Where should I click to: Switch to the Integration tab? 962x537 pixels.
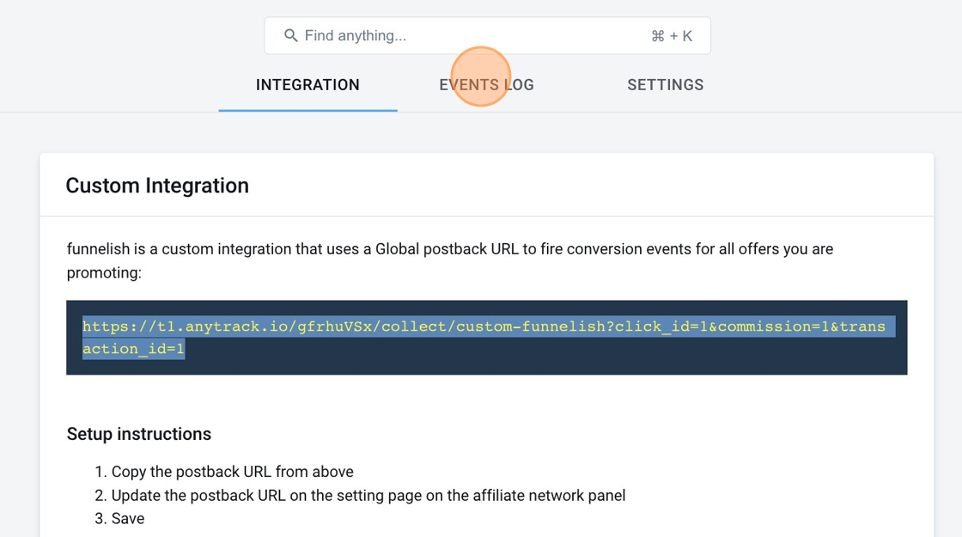tap(308, 85)
